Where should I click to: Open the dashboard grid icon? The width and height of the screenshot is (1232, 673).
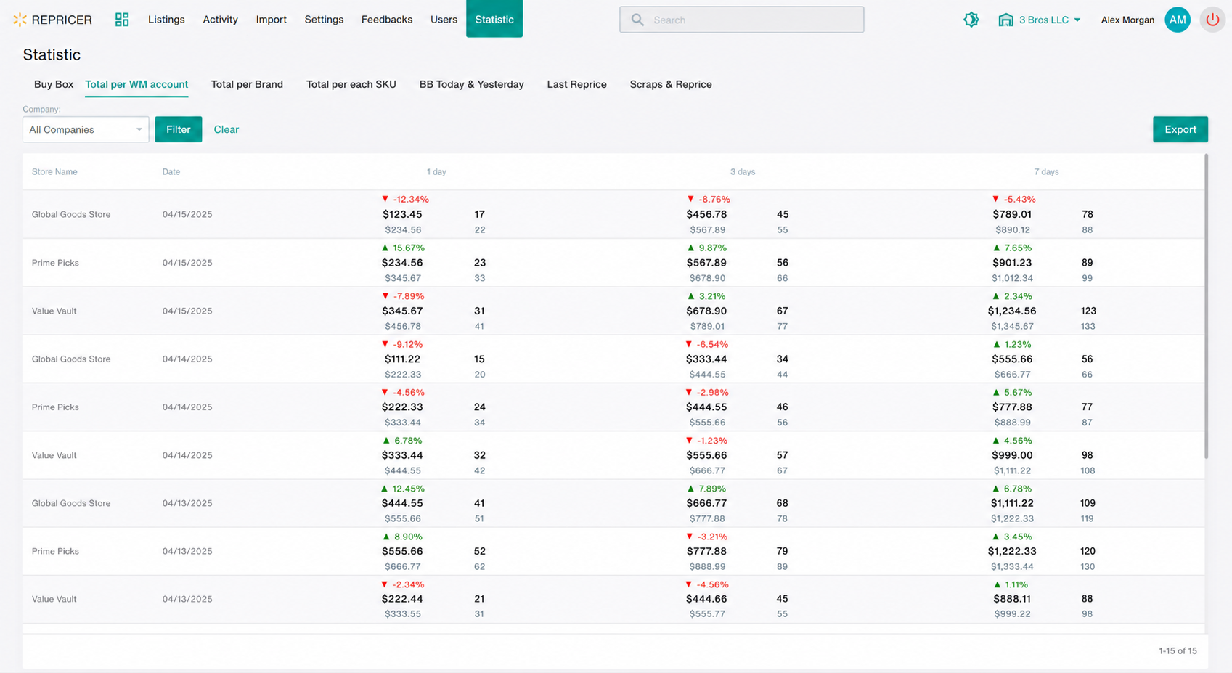pyautogui.click(x=122, y=20)
